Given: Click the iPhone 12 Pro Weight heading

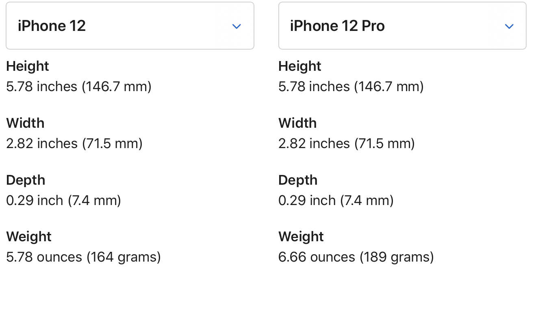Looking at the screenshot, I should tap(301, 236).
